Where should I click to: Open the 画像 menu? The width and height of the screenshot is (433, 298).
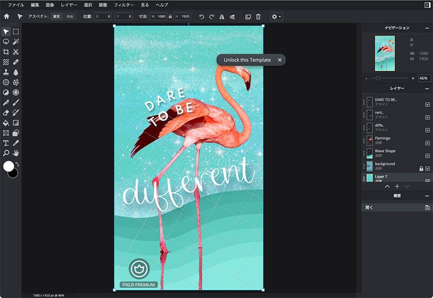50,5
